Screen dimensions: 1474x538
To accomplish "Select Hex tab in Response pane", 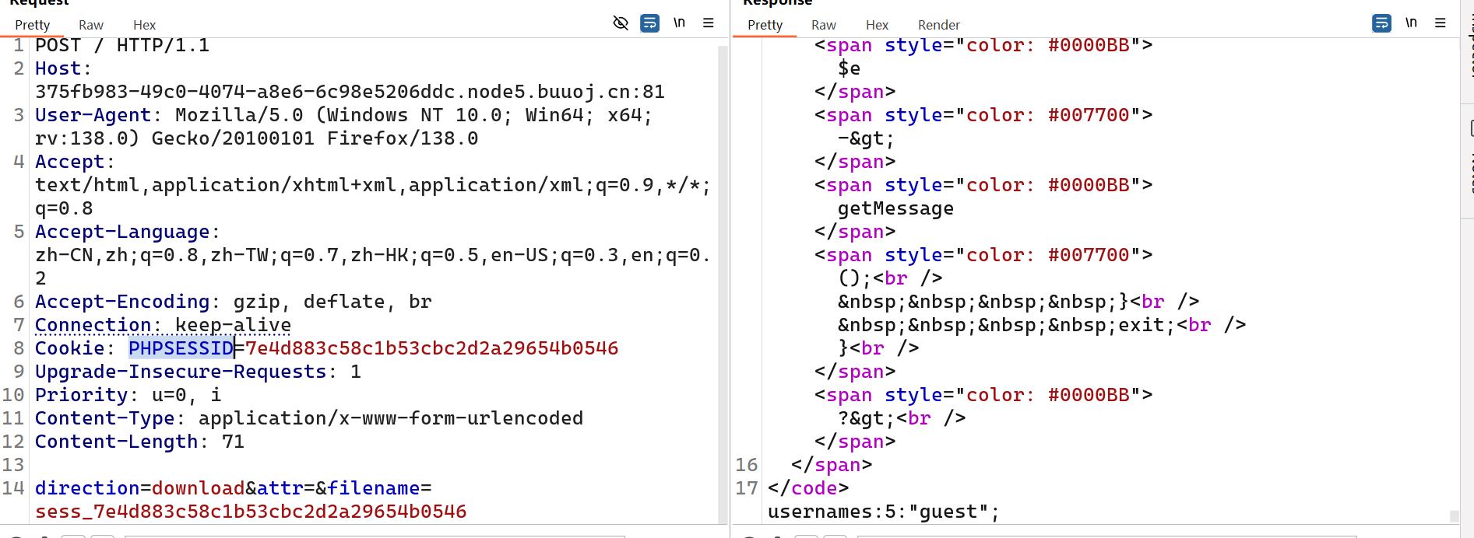I will [877, 25].
